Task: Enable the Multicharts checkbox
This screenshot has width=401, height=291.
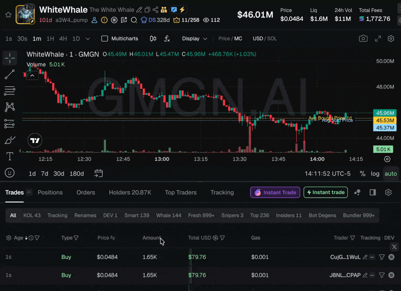Action: [x=104, y=39]
